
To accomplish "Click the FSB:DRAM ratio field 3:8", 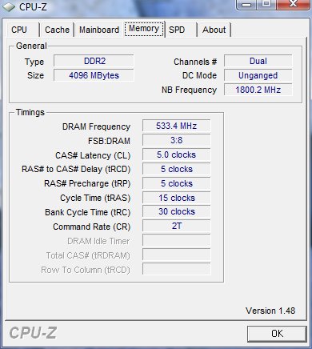I will [x=176, y=140].
